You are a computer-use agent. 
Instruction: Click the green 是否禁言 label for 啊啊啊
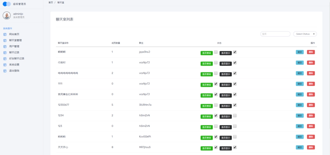click(x=207, y=53)
